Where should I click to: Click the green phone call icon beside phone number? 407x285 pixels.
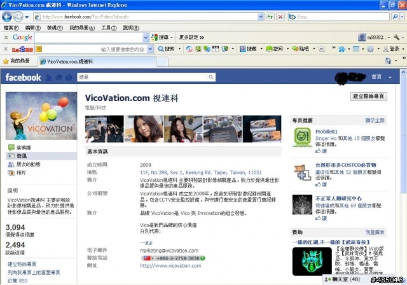pyautogui.click(x=203, y=258)
